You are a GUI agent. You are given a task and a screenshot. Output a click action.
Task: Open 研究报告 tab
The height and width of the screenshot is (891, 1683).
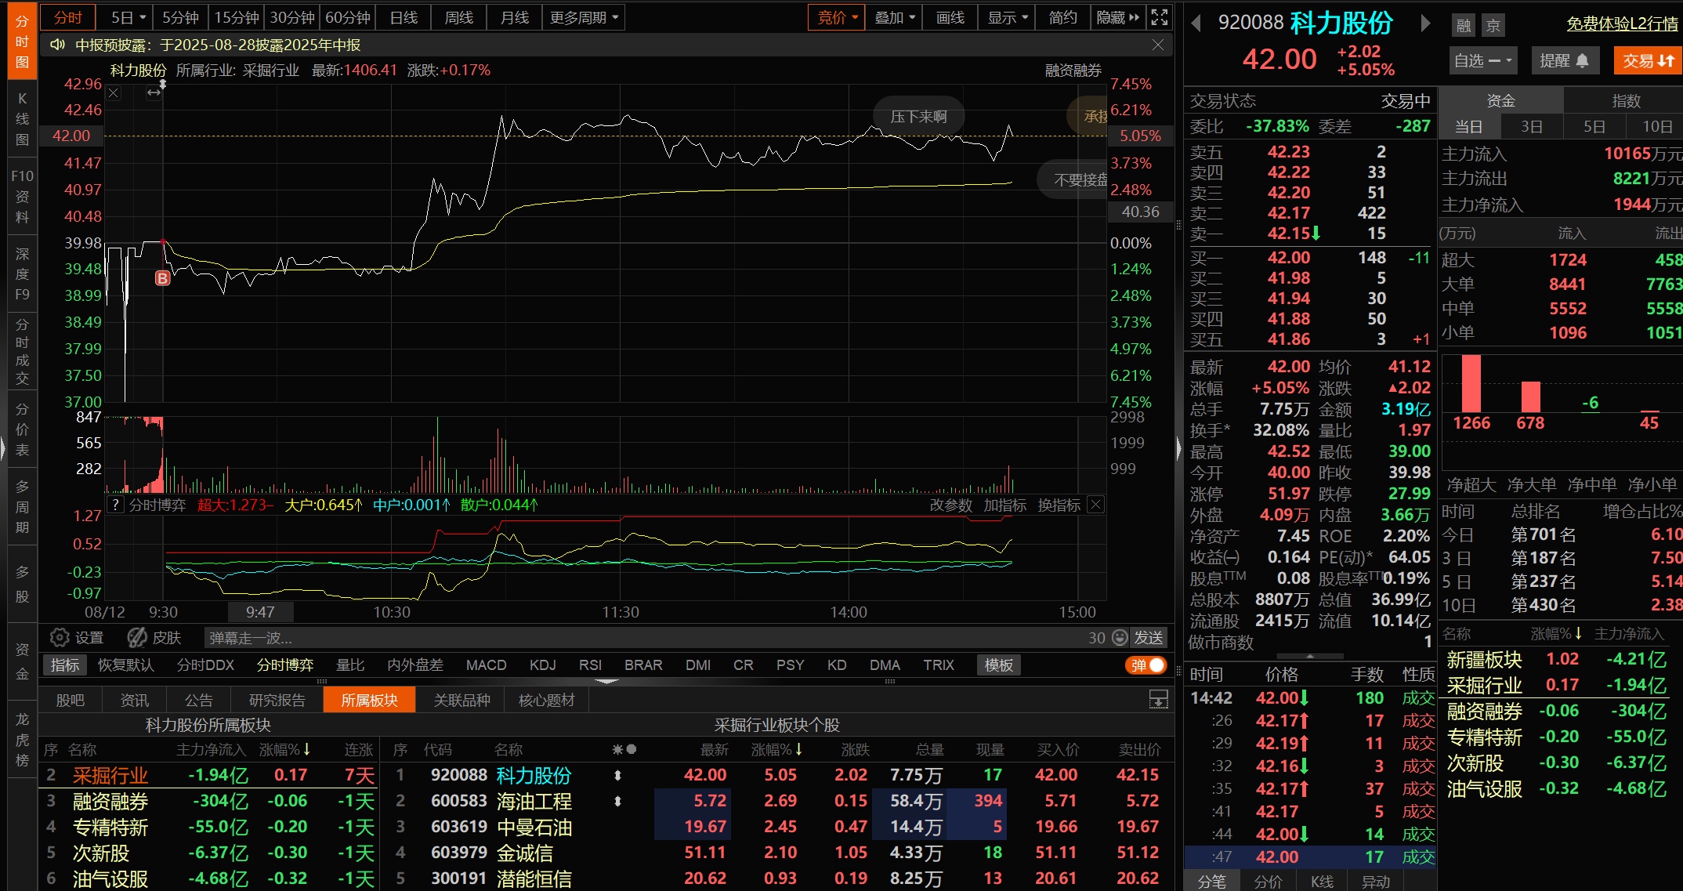click(x=277, y=700)
